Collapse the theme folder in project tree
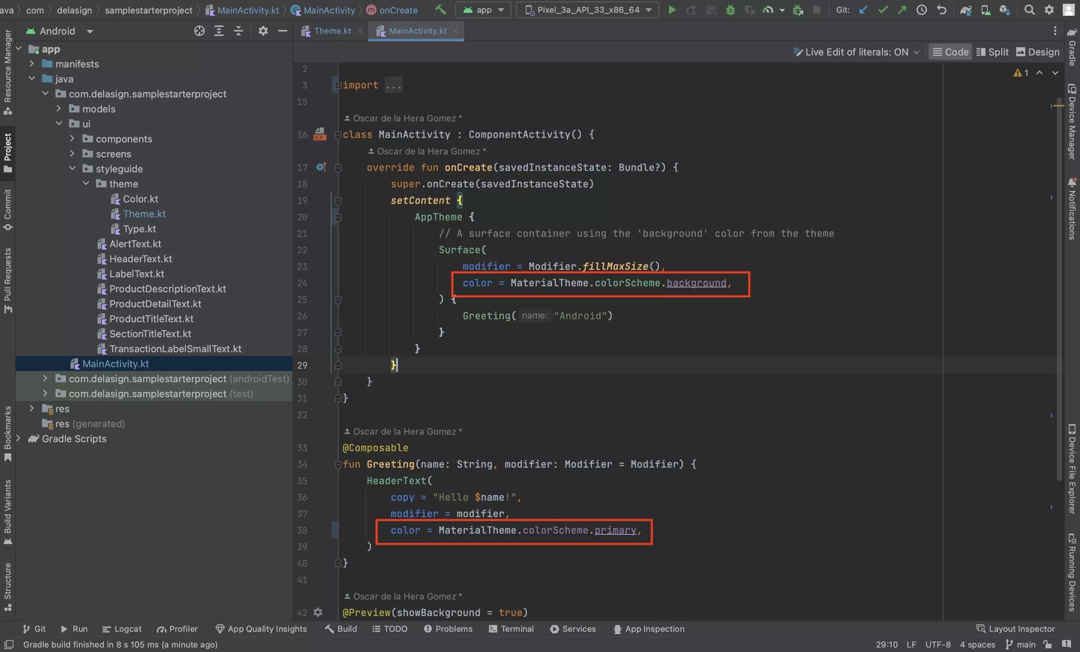Screen dimensions: 1080x652 pos(86,184)
